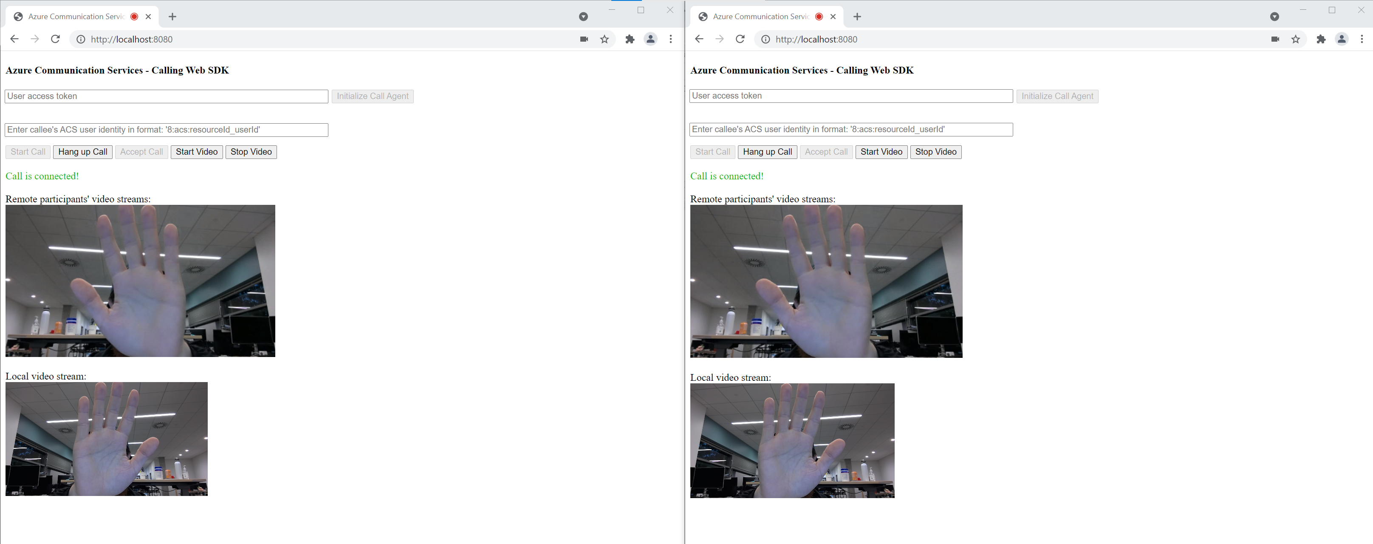Click Initialize Call Agent button right pane
The width and height of the screenshot is (1373, 544).
[x=1057, y=96]
